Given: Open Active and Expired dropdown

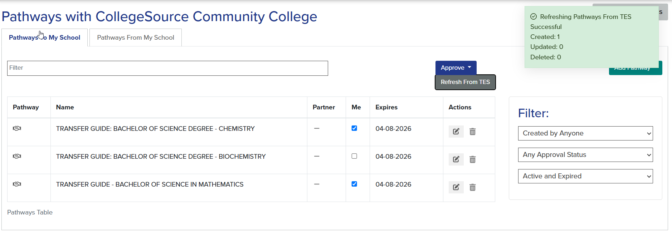Looking at the screenshot, I should [585, 176].
